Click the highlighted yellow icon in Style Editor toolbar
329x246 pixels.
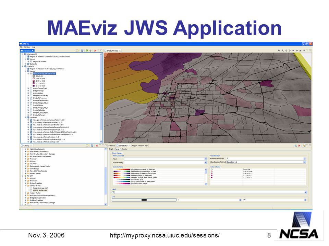tap(304, 146)
